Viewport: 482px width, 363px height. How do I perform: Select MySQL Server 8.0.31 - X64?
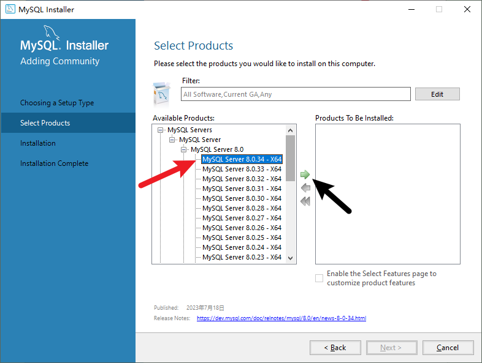[x=242, y=189]
